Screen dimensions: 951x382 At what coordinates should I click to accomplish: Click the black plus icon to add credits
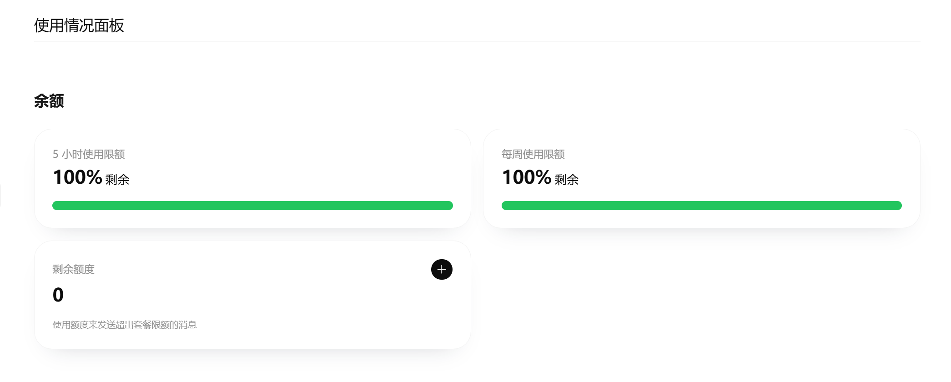tap(442, 270)
